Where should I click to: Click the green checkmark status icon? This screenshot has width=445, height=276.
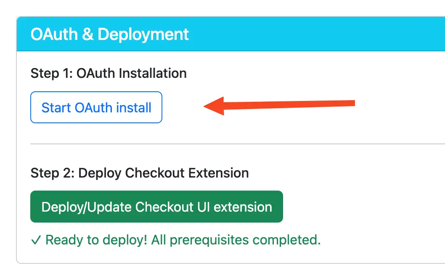pyautogui.click(x=36, y=240)
